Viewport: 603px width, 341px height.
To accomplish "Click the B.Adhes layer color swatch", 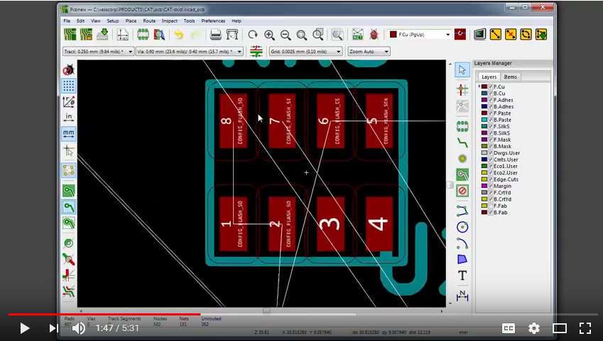I will tap(484, 107).
